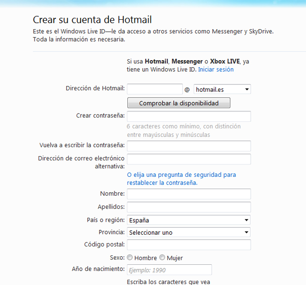This screenshot has height=285, width=306.
Task: Focus the alternate email address field
Action: [189, 159]
